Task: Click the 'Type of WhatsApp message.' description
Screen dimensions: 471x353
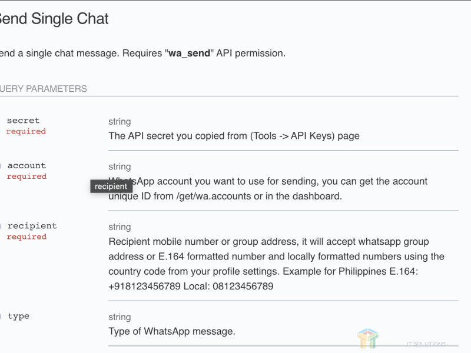Action: coord(172,331)
